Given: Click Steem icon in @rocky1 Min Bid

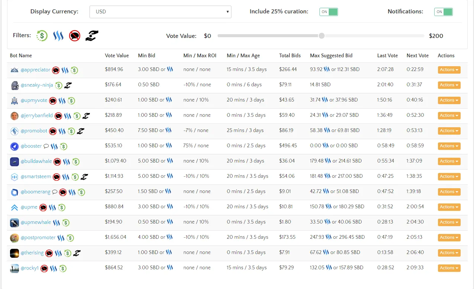Looking at the screenshot, I should (170, 267).
